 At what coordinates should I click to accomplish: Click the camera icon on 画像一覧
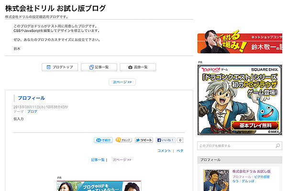[130, 67]
